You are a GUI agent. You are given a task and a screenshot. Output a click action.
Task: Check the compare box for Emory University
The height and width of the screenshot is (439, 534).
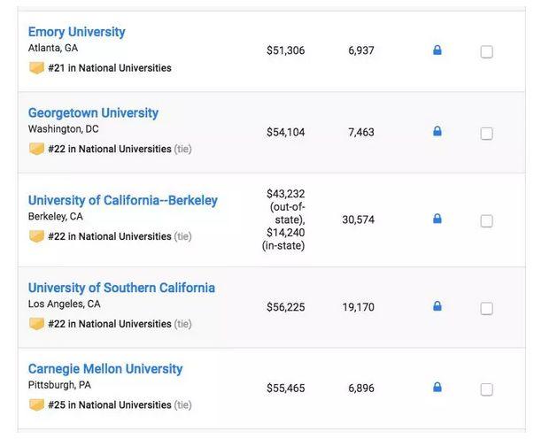point(486,51)
